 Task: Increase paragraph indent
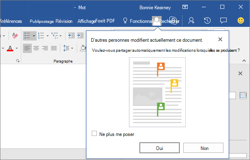click(x=80, y=35)
